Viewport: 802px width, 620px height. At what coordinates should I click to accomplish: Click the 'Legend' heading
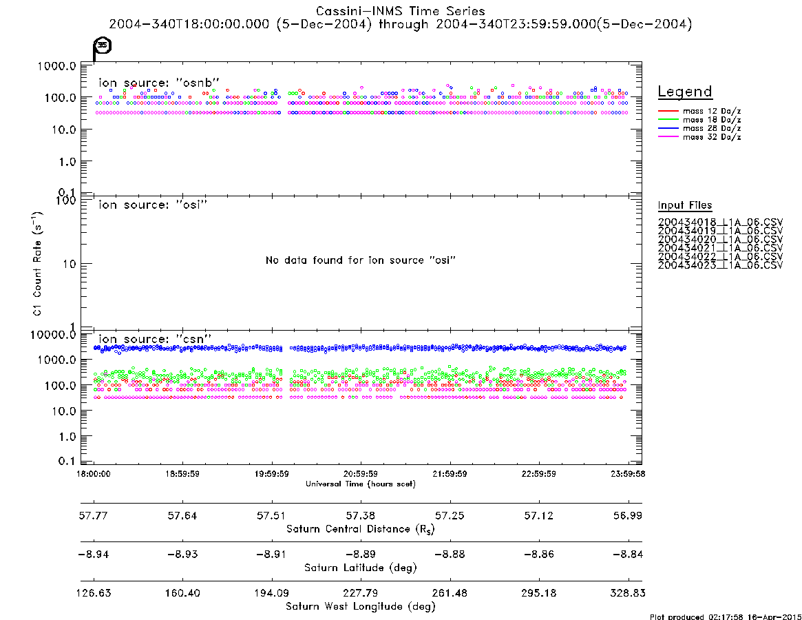pyautogui.click(x=685, y=92)
